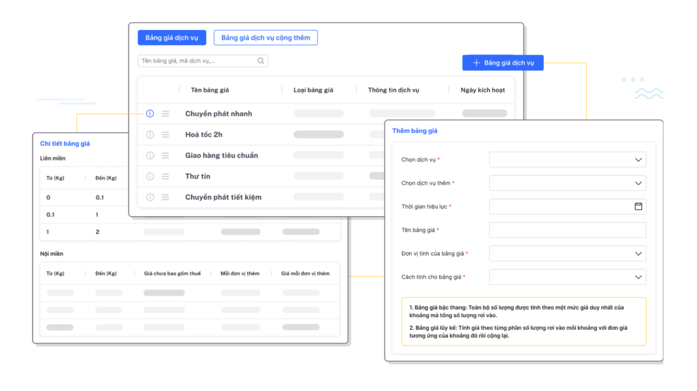
Task: Select the Thư tín row name
Action: (198, 176)
